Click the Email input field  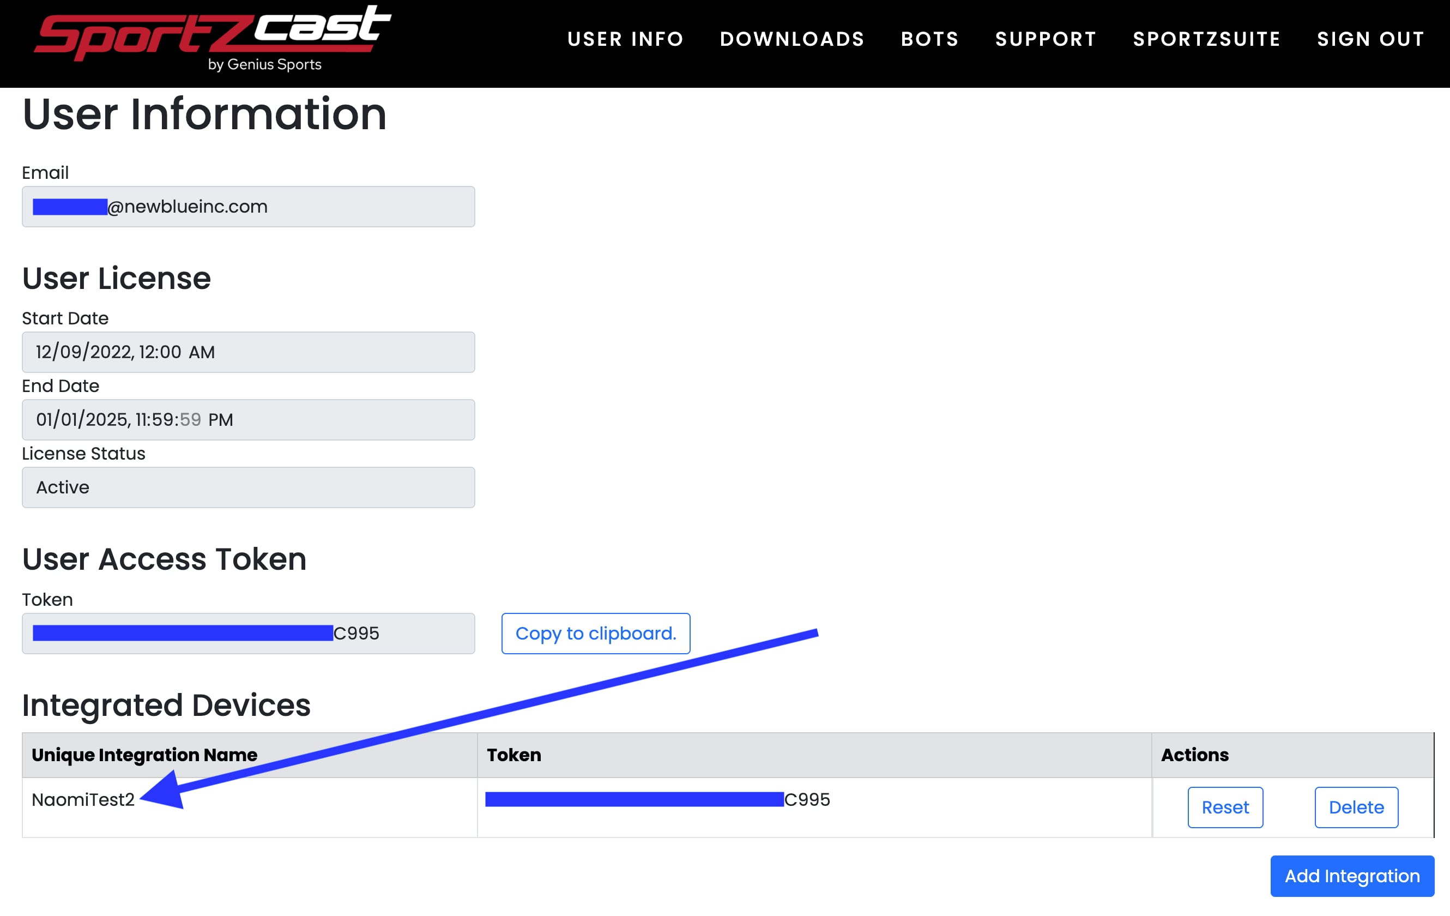click(x=248, y=207)
